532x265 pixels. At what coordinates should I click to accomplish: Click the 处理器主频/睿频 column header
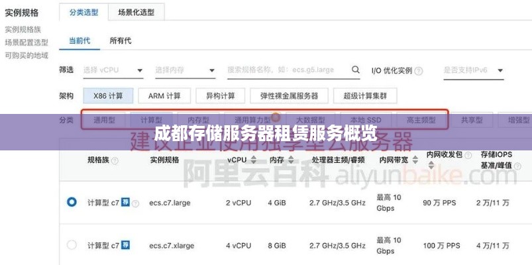pos(339,160)
